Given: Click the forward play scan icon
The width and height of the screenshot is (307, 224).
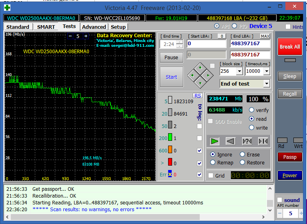Looking at the screenshot, I should click(x=215, y=141).
